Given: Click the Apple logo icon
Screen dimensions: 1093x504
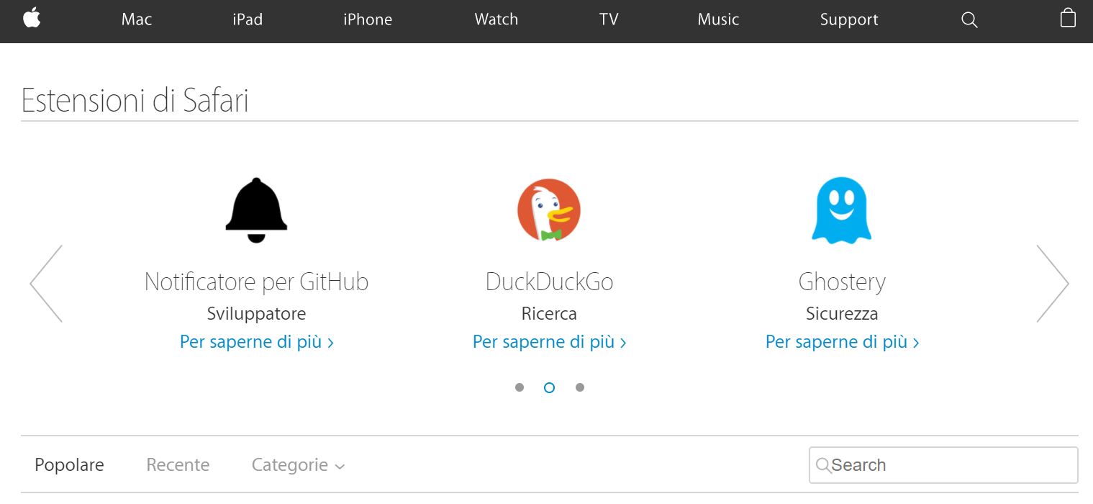Looking at the screenshot, I should click(x=32, y=18).
